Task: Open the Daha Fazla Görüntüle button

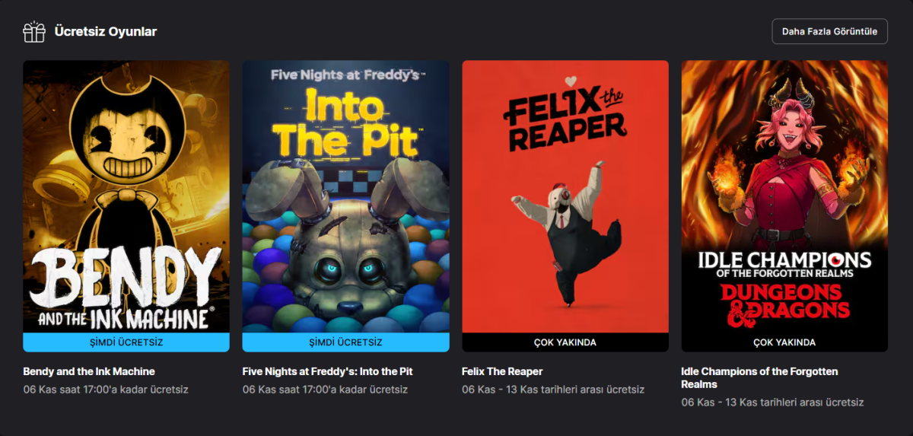Action: click(x=829, y=31)
